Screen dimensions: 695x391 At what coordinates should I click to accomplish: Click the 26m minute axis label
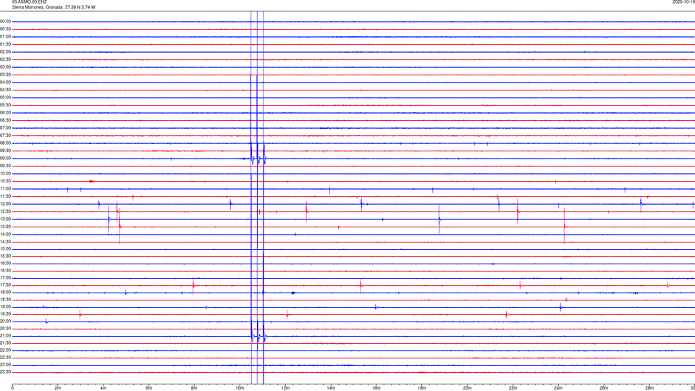pyautogui.click(x=604, y=388)
